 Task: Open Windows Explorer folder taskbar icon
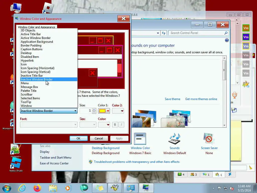(x=53, y=188)
